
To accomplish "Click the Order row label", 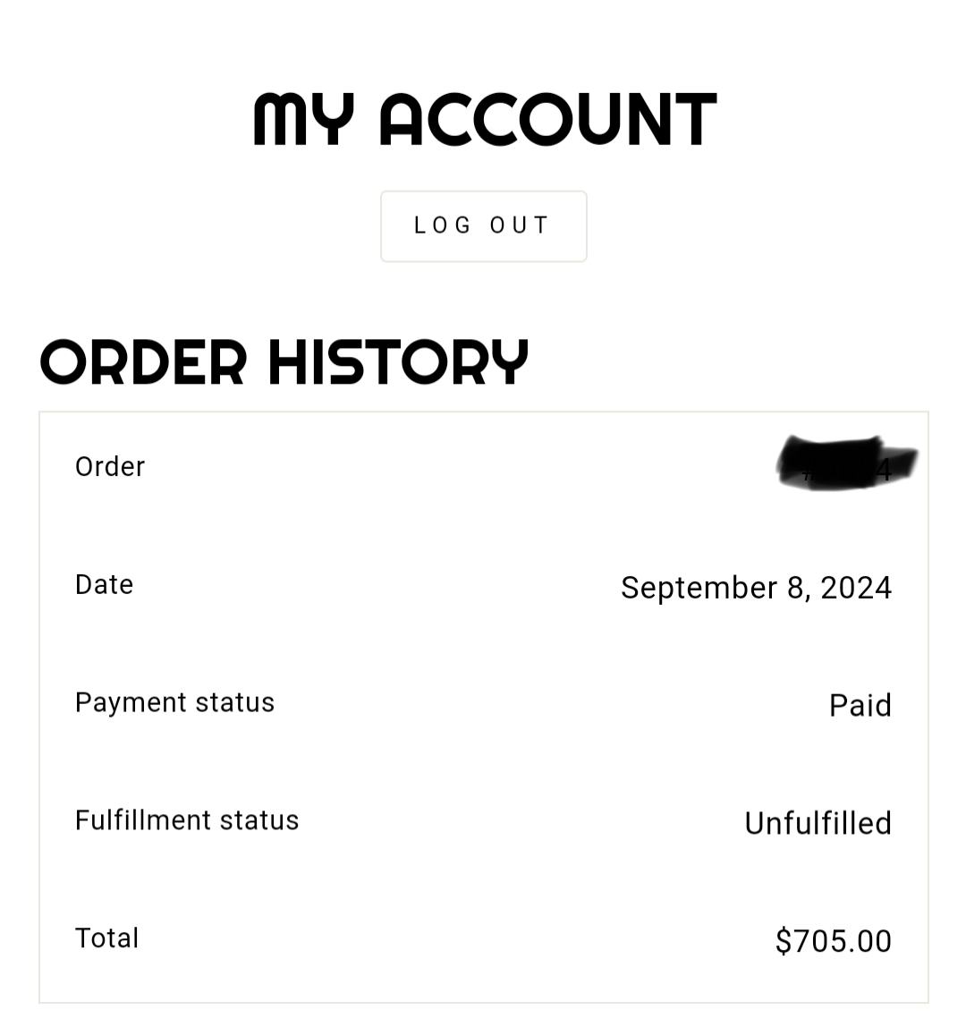I will tap(110, 467).
